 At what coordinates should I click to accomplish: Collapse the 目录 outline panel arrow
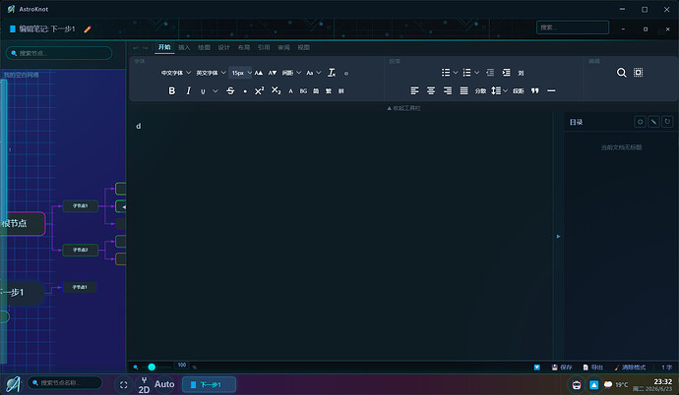[x=558, y=237]
